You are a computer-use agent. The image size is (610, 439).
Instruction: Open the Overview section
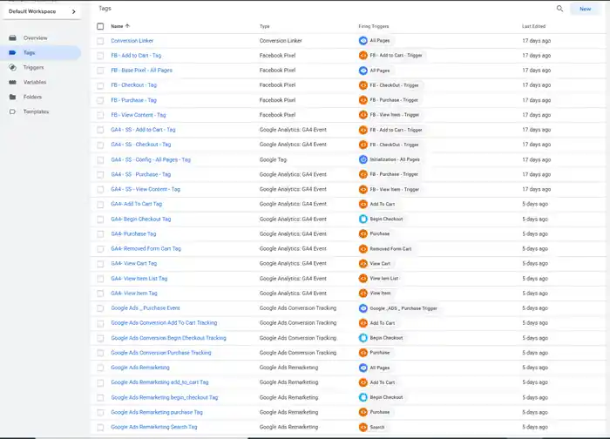(35, 37)
